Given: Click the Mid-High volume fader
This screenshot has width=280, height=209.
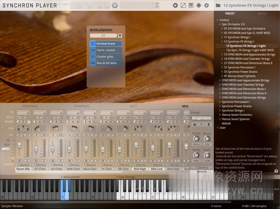Looking at the screenshot, I should point(136,145).
